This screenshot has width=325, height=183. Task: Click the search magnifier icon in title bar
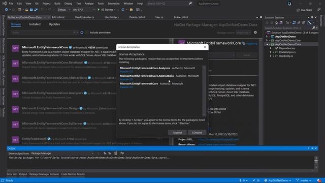point(190,4)
